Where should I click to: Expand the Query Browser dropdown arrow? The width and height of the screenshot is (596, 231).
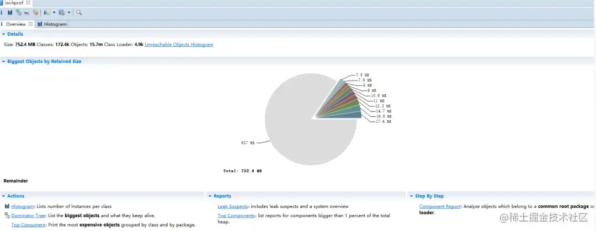[x=69, y=13]
